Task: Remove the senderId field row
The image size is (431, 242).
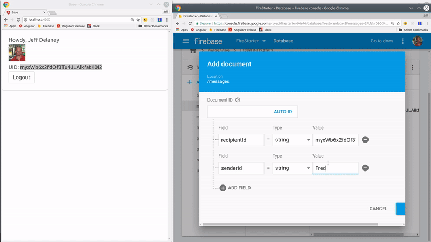Action: coord(365,168)
